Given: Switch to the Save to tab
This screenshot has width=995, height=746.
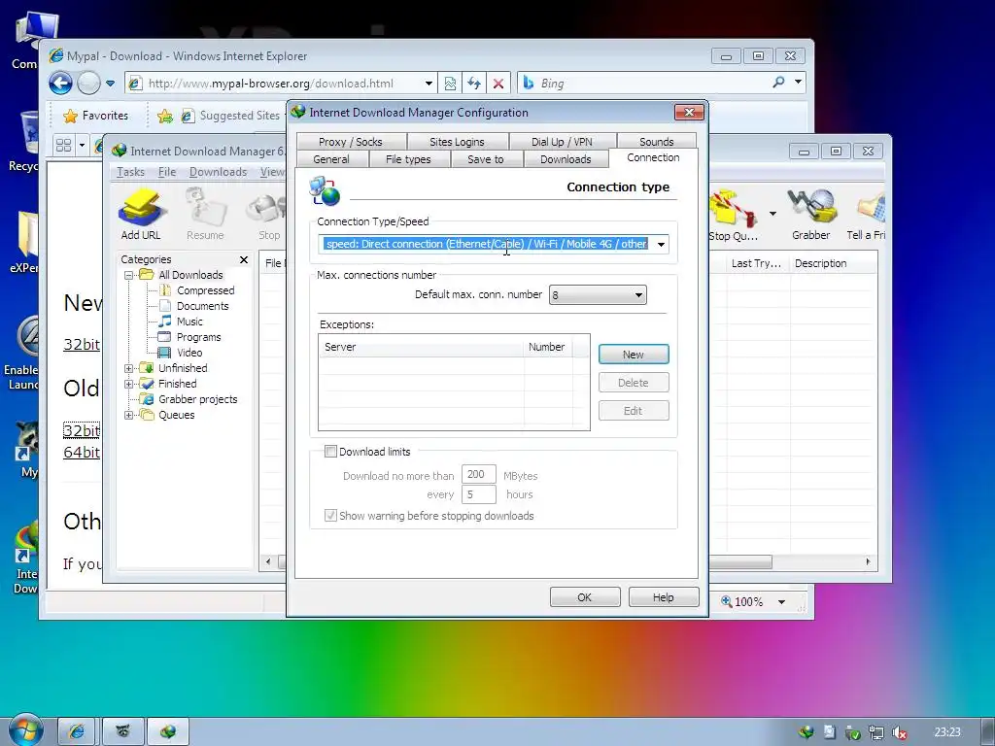Looking at the screenshot, I should [486, 159].
